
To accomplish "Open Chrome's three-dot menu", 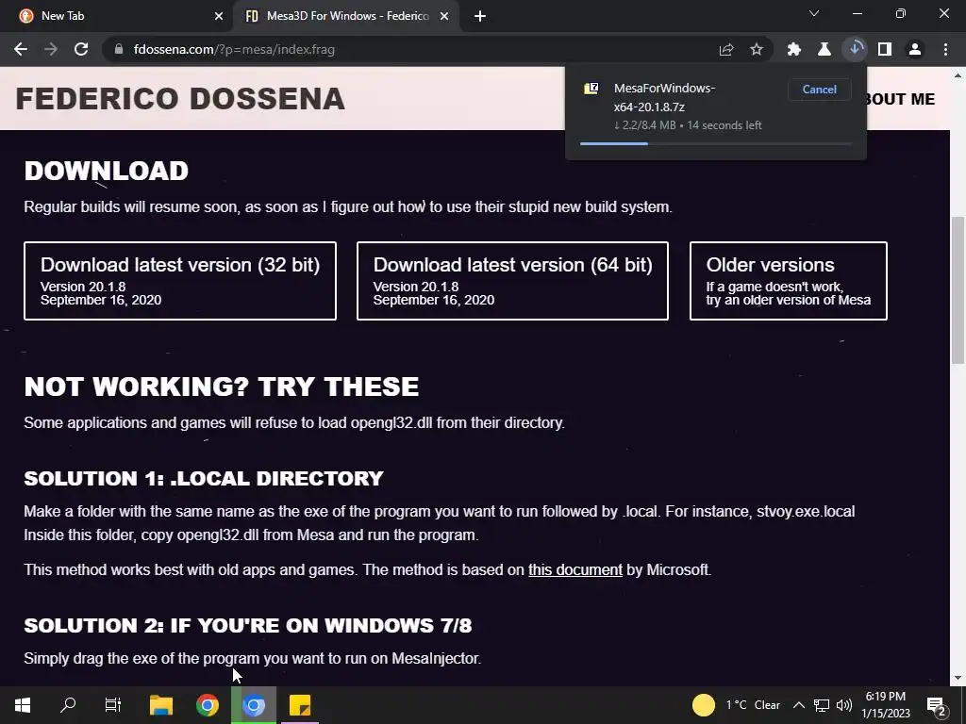I will 945,49.
